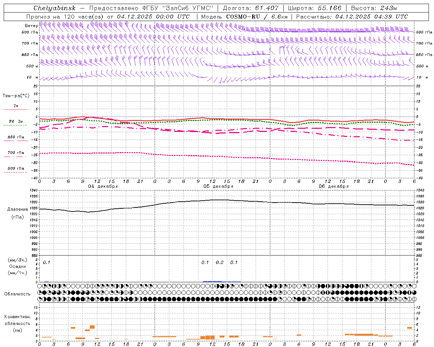Select the 'Высота: 243м' elevation text
The image size is (434, 347).
374,8
